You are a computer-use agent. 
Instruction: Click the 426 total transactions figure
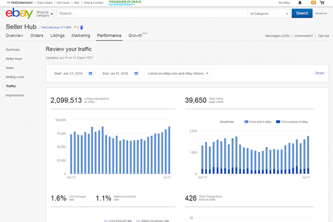(191, 198)
